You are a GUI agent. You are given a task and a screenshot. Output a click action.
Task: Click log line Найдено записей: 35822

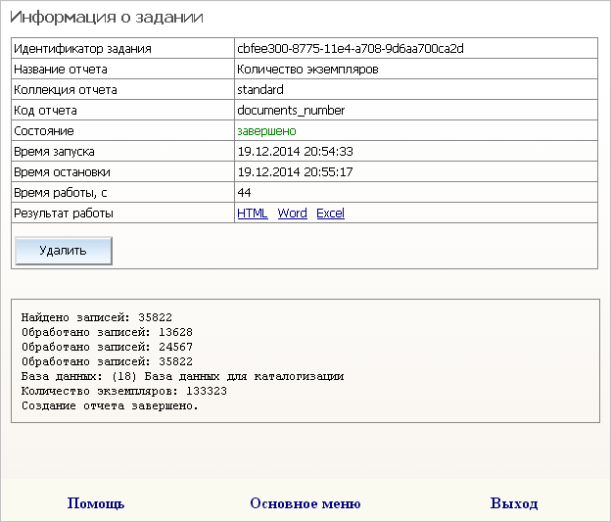coord(97,317)
